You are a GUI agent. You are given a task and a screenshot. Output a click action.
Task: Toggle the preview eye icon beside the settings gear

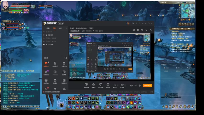136,86
